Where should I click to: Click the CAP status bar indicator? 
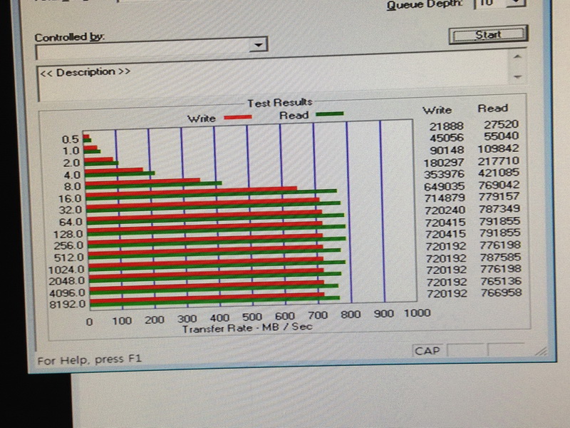coord(427,351)
